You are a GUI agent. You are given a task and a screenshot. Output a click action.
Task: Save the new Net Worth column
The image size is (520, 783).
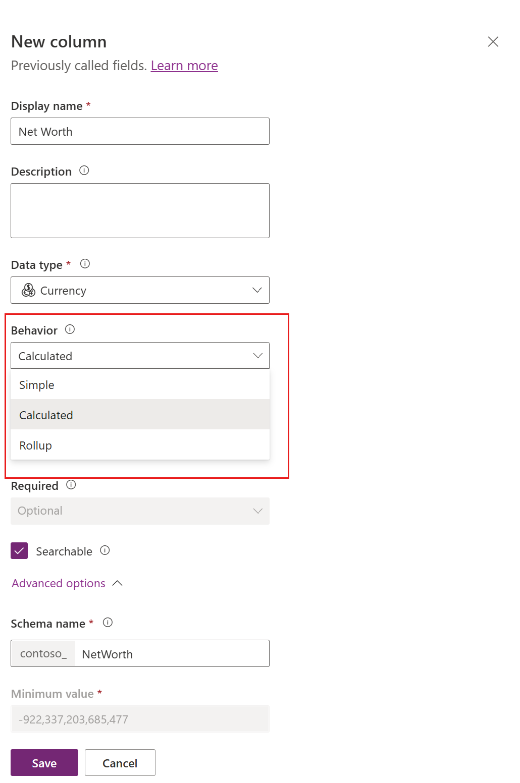44,763
